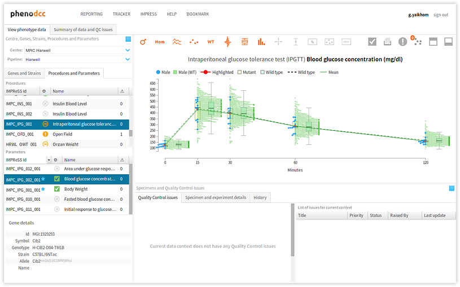Click the grey checkmark QC done icon
This screenshot has height=287, width=460.
point(372,42)
